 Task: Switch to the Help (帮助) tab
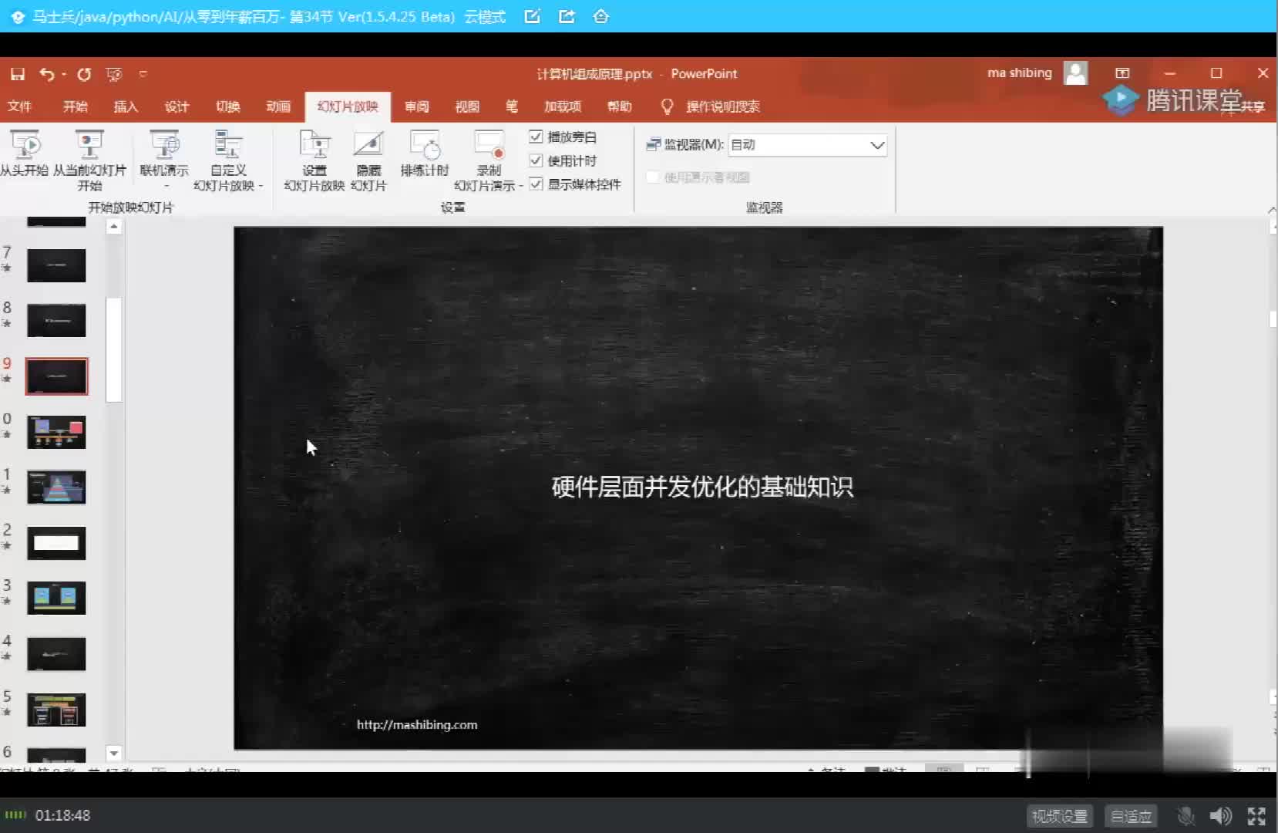(x=619, y=106)
